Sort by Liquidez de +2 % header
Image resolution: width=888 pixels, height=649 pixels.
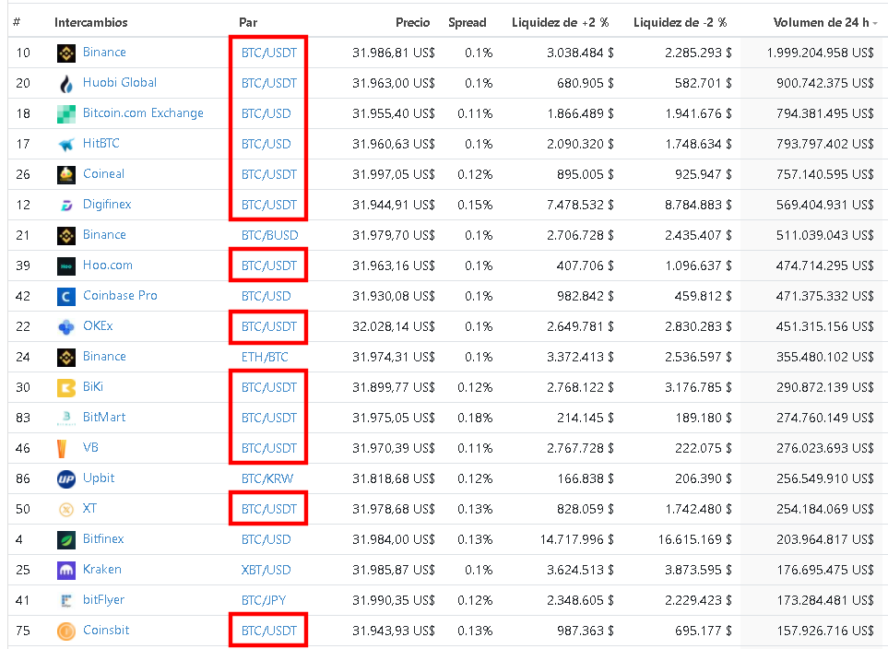click(560, 22)
